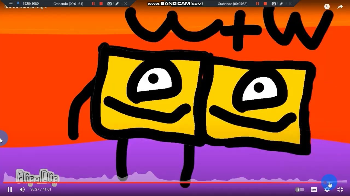The image size is (350, 196).
Task: Close the 00:01:54 Bandicam recording bar
Action: pyautogui.click(x=126, y=4)
